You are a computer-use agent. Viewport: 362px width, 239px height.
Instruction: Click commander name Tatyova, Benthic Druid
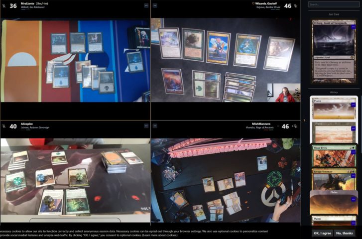pyautogui.click(x=268, y=7)
